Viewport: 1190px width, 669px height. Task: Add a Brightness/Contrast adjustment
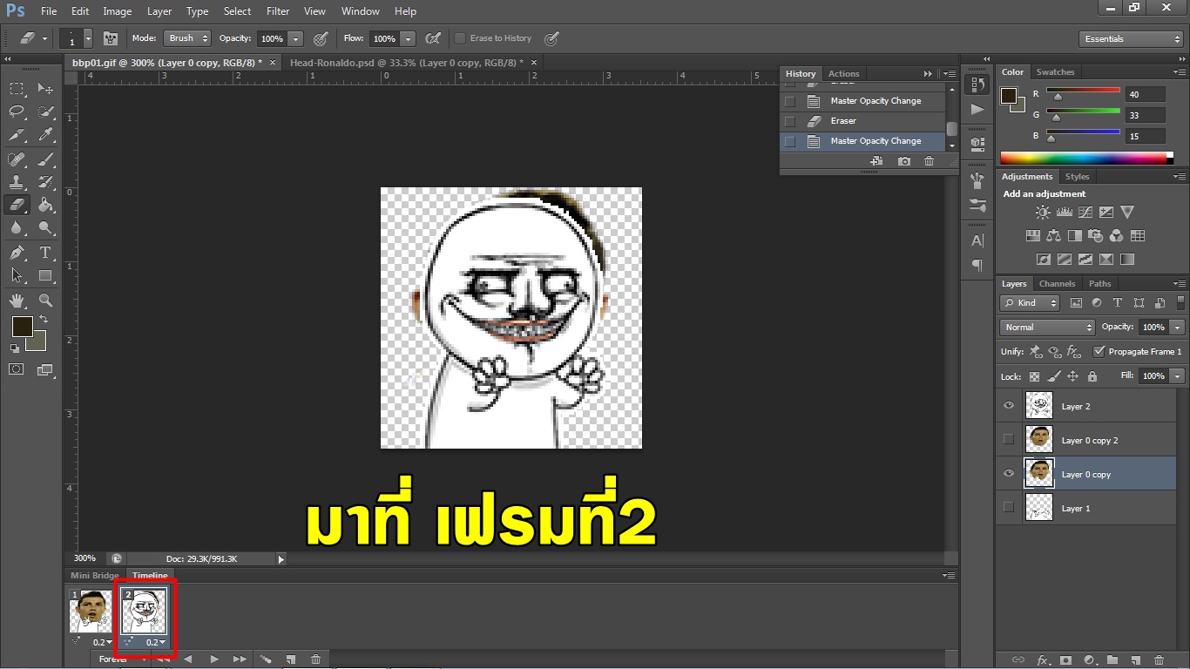click(1043, 212)
